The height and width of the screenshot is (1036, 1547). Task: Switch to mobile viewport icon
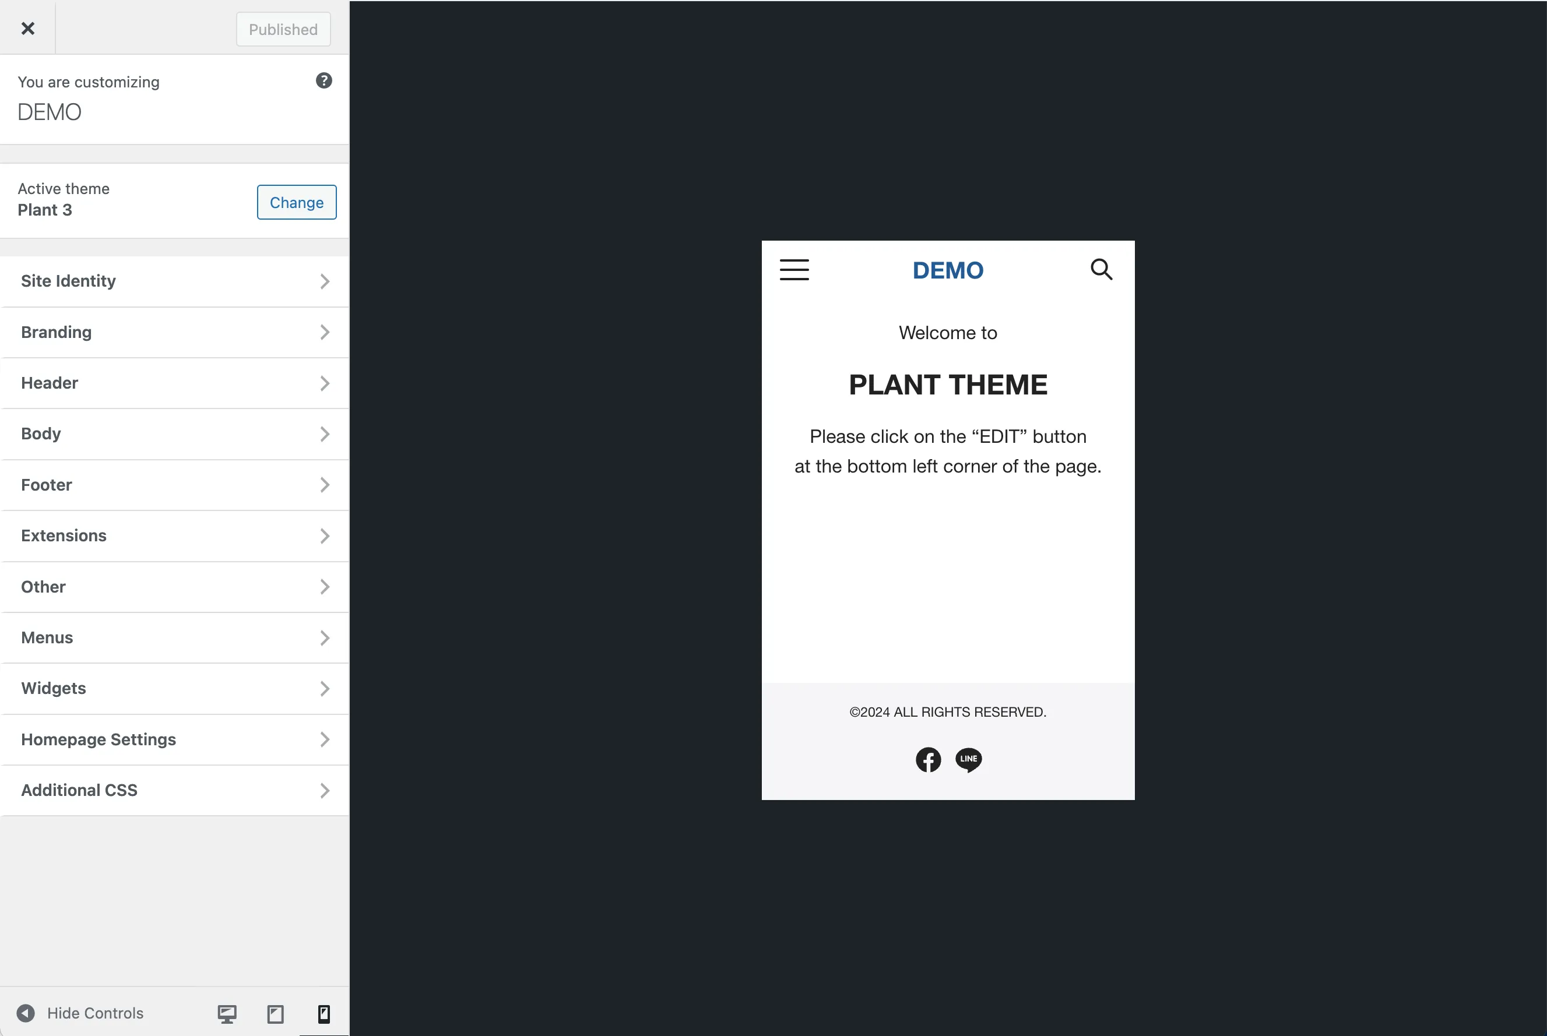(x=324, y=1013)
